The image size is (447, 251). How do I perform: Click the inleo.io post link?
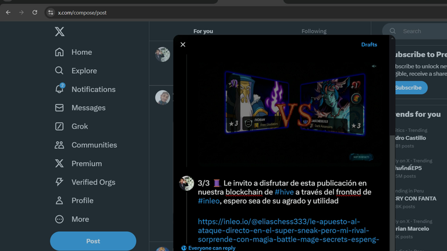click(x=288, y=230)
